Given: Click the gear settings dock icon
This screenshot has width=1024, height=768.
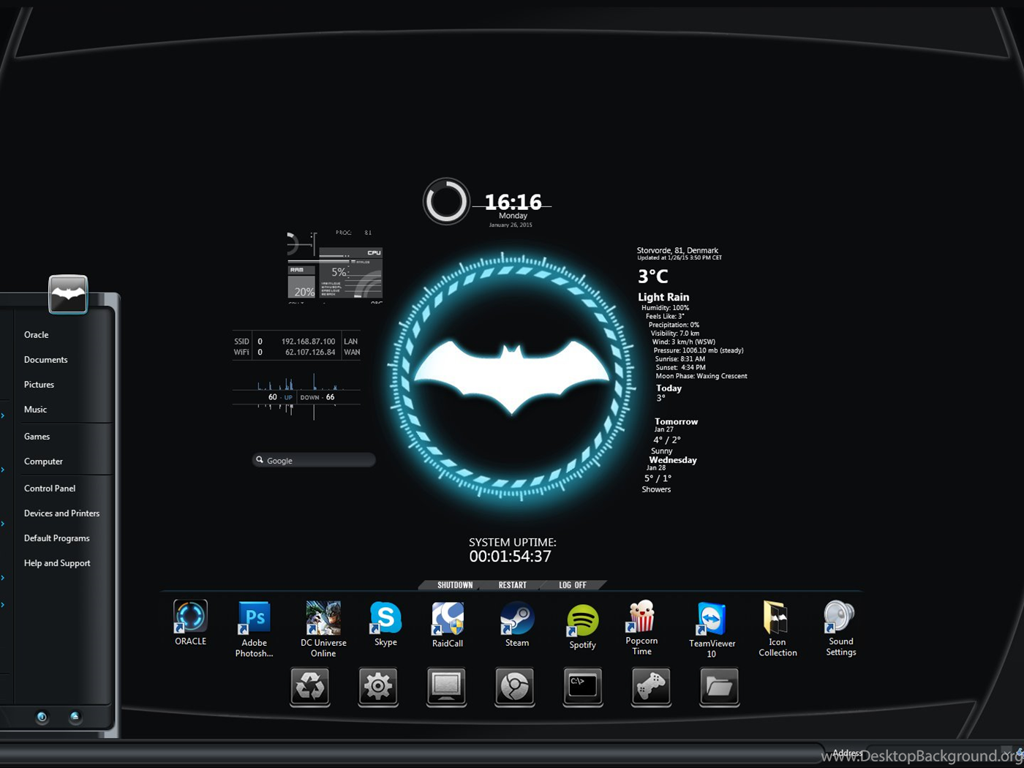Looking at the screenshot, I should tap(378, 687).
